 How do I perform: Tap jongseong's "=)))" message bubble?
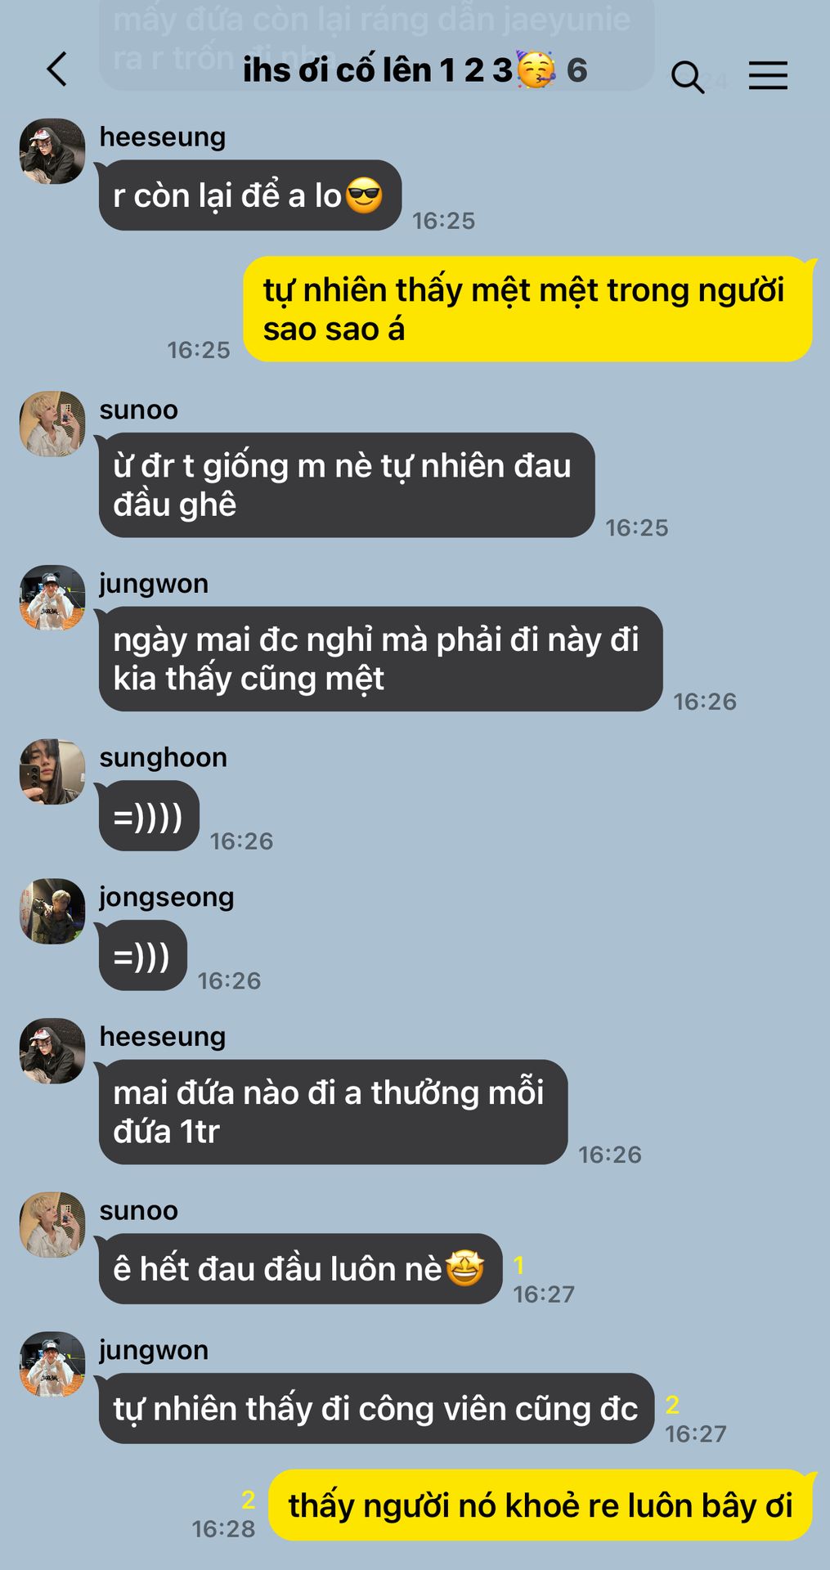pos(143,955)
